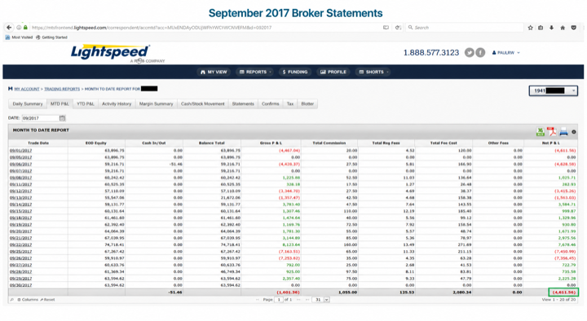Go to browser home page icon
This screenshot has width=587, height=321.
(563, 28)
